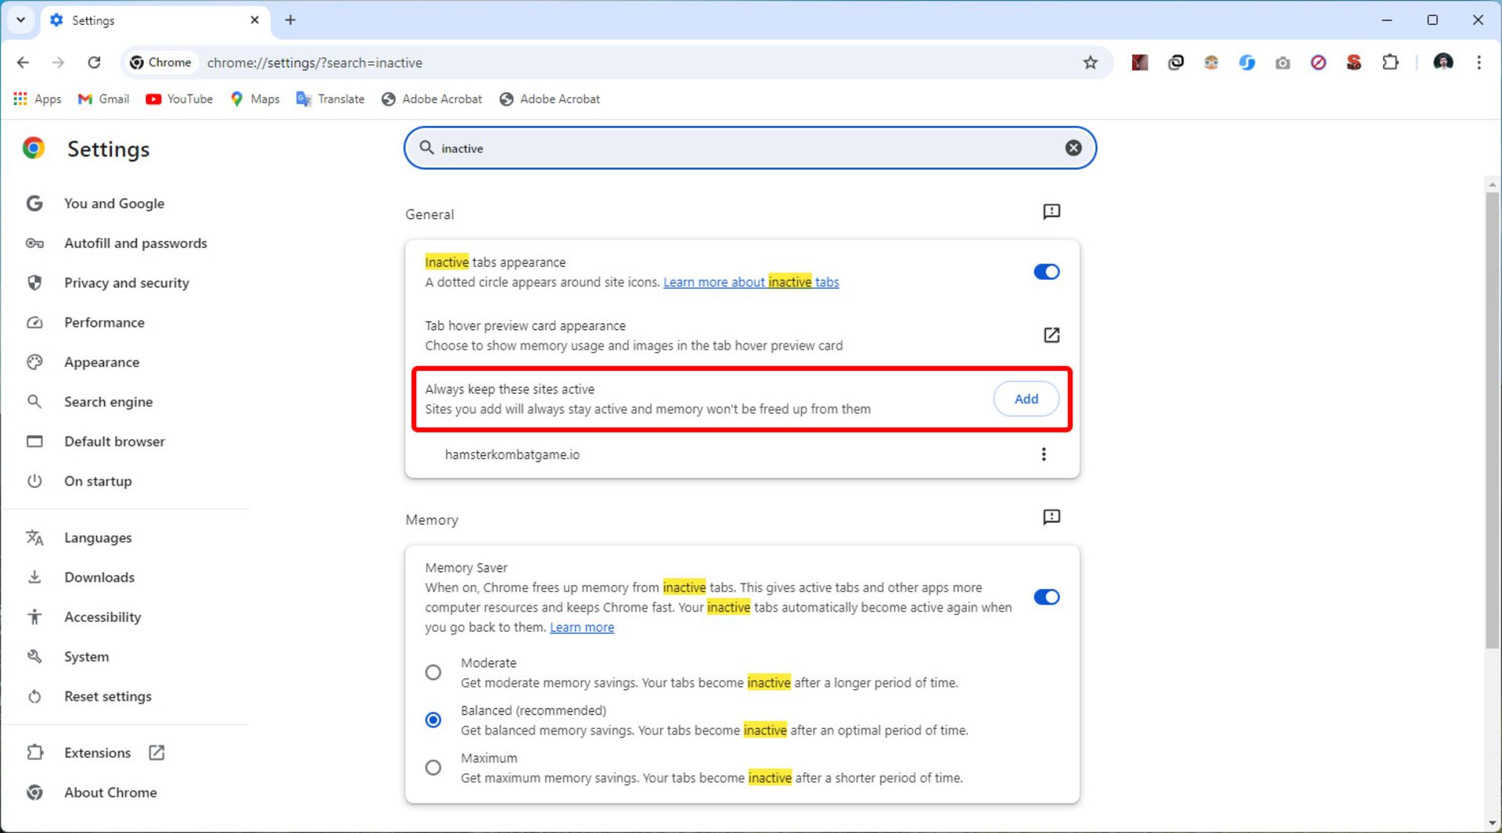Send feedback icon for the General section
The image size is (1502, 833).
pyautogui.click(x=1051, y=211)
